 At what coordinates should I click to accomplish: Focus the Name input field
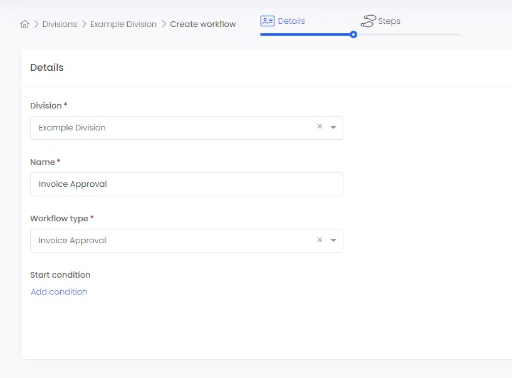[x=187, y=184]
